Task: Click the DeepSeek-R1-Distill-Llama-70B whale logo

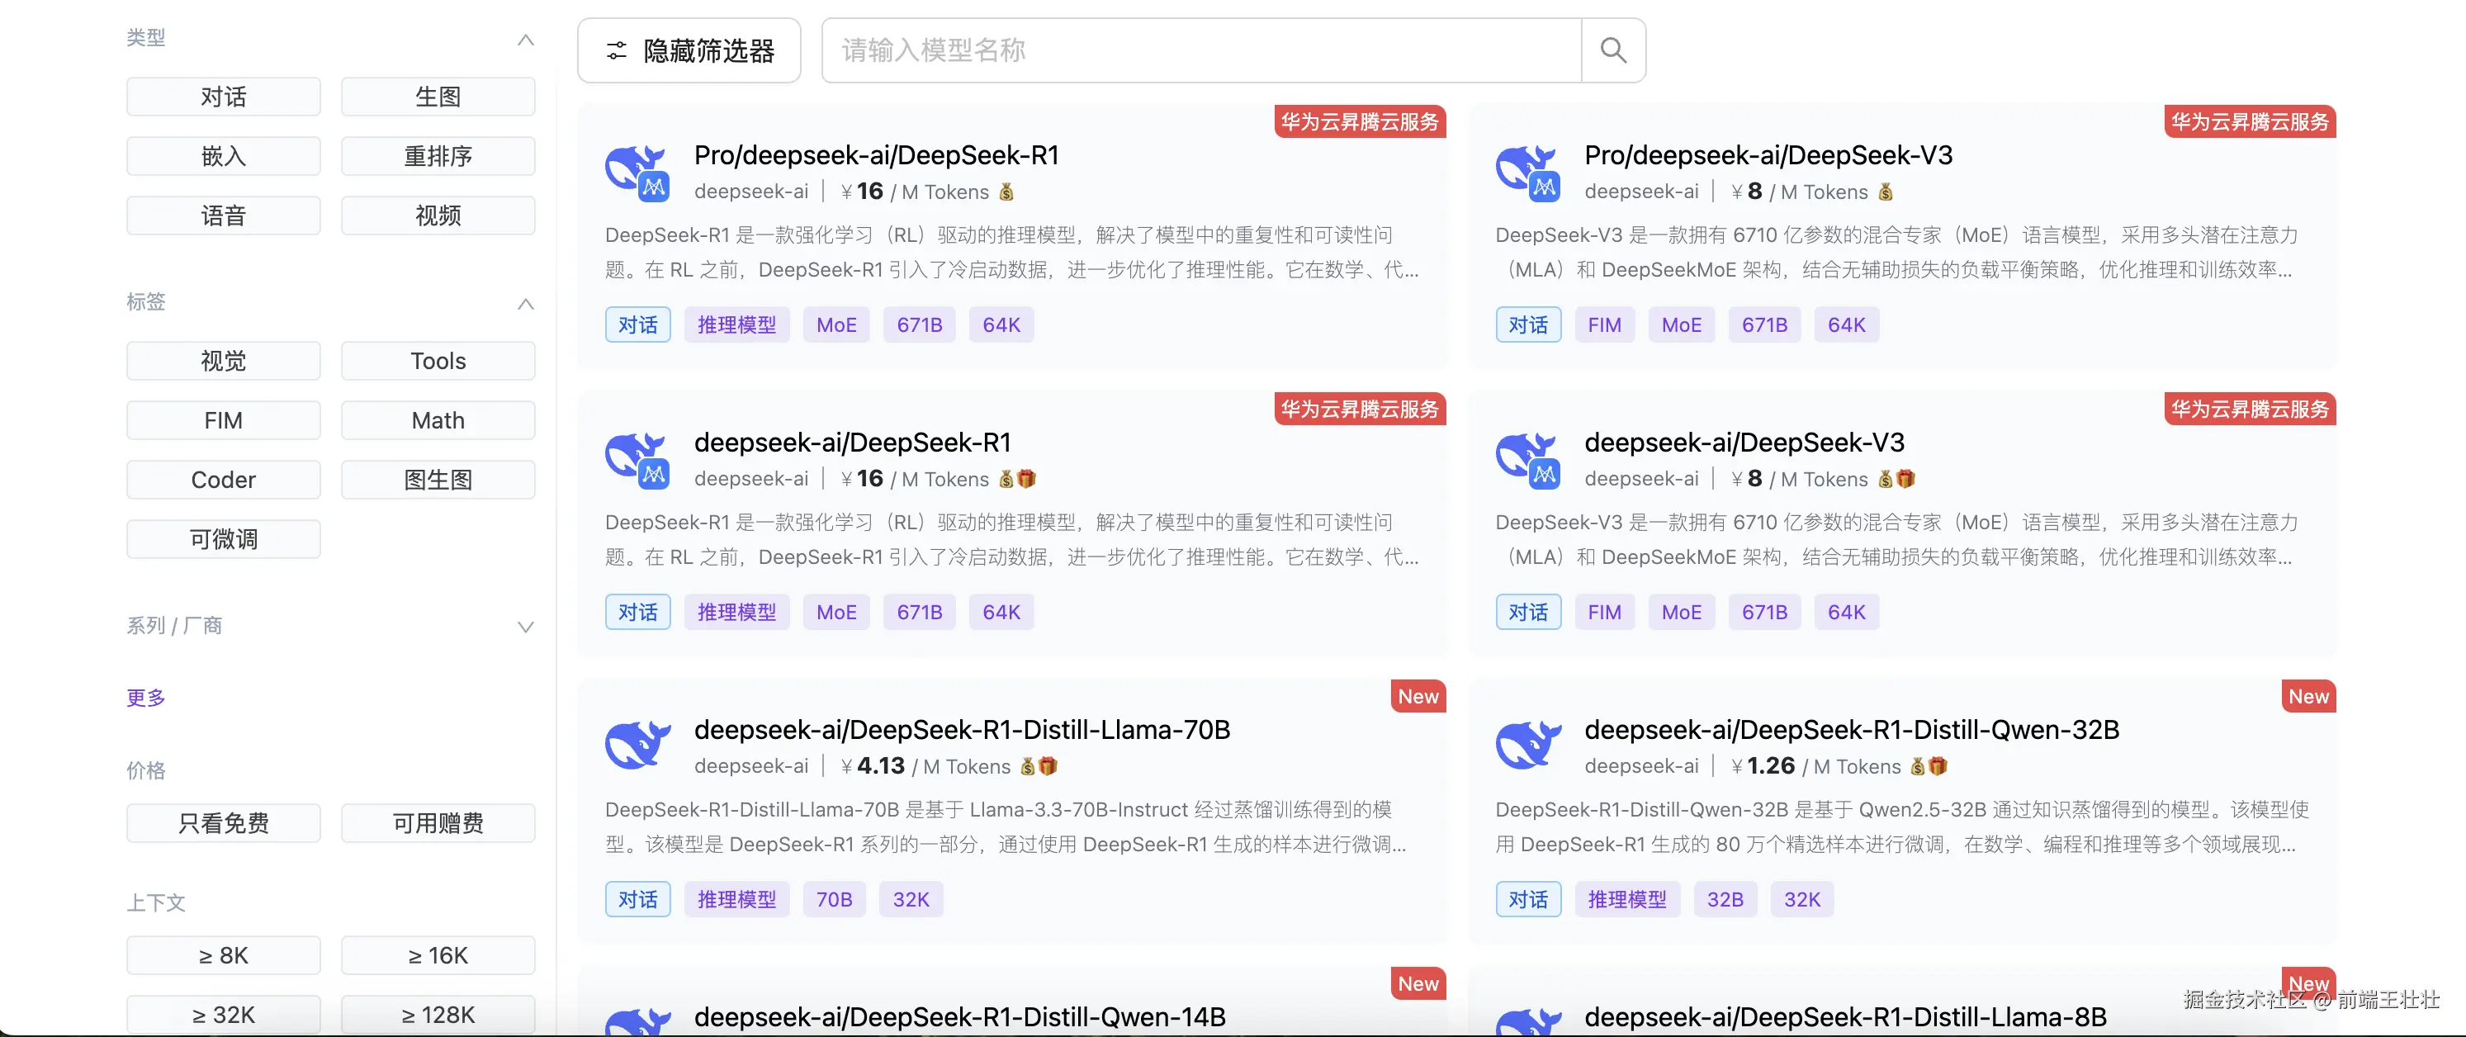Action: click(637, 746)
